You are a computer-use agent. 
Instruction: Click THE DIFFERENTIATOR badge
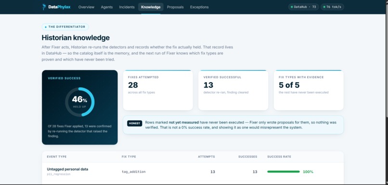tap(65, 27)
